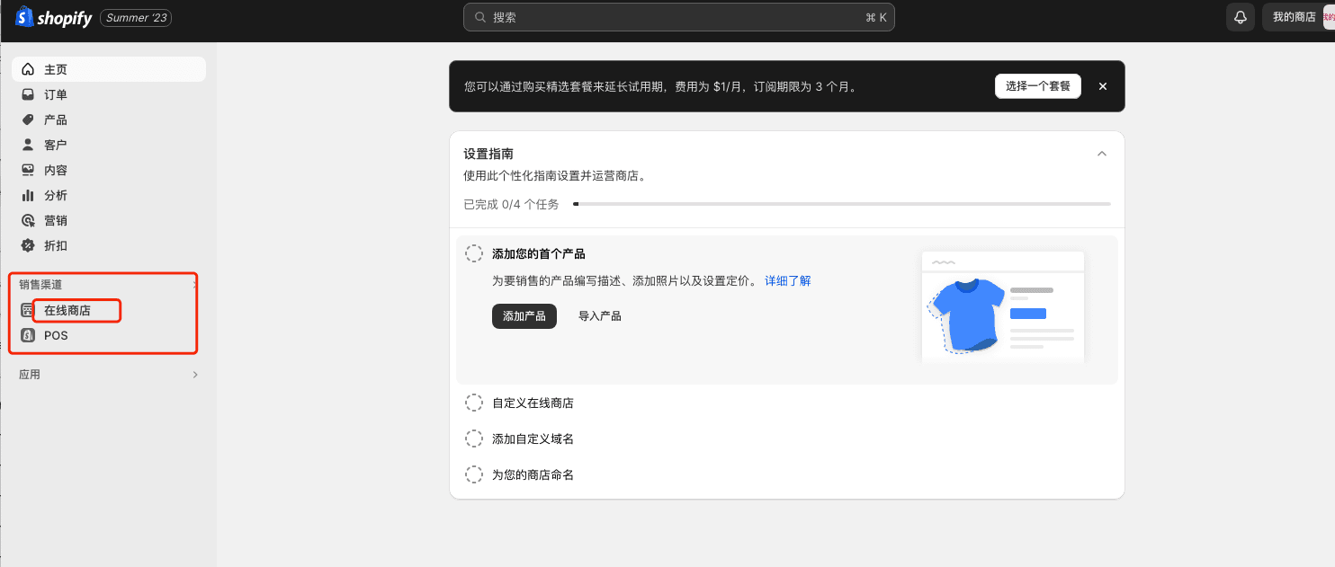The image size is (1335, 567).
Task: Click the POS shopping bag icon
Action: 28,335
